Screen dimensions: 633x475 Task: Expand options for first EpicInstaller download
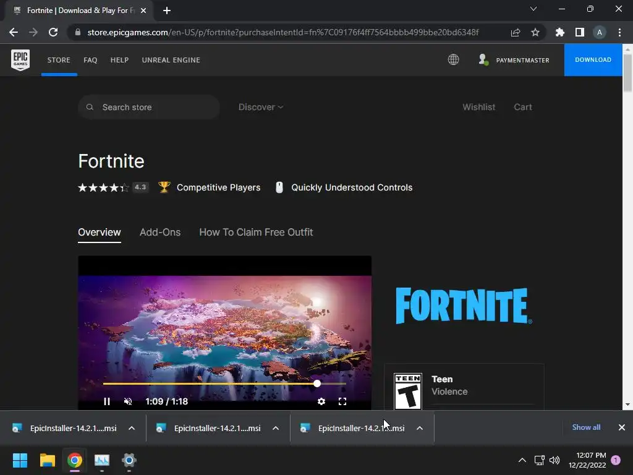(x=132, y=428)
